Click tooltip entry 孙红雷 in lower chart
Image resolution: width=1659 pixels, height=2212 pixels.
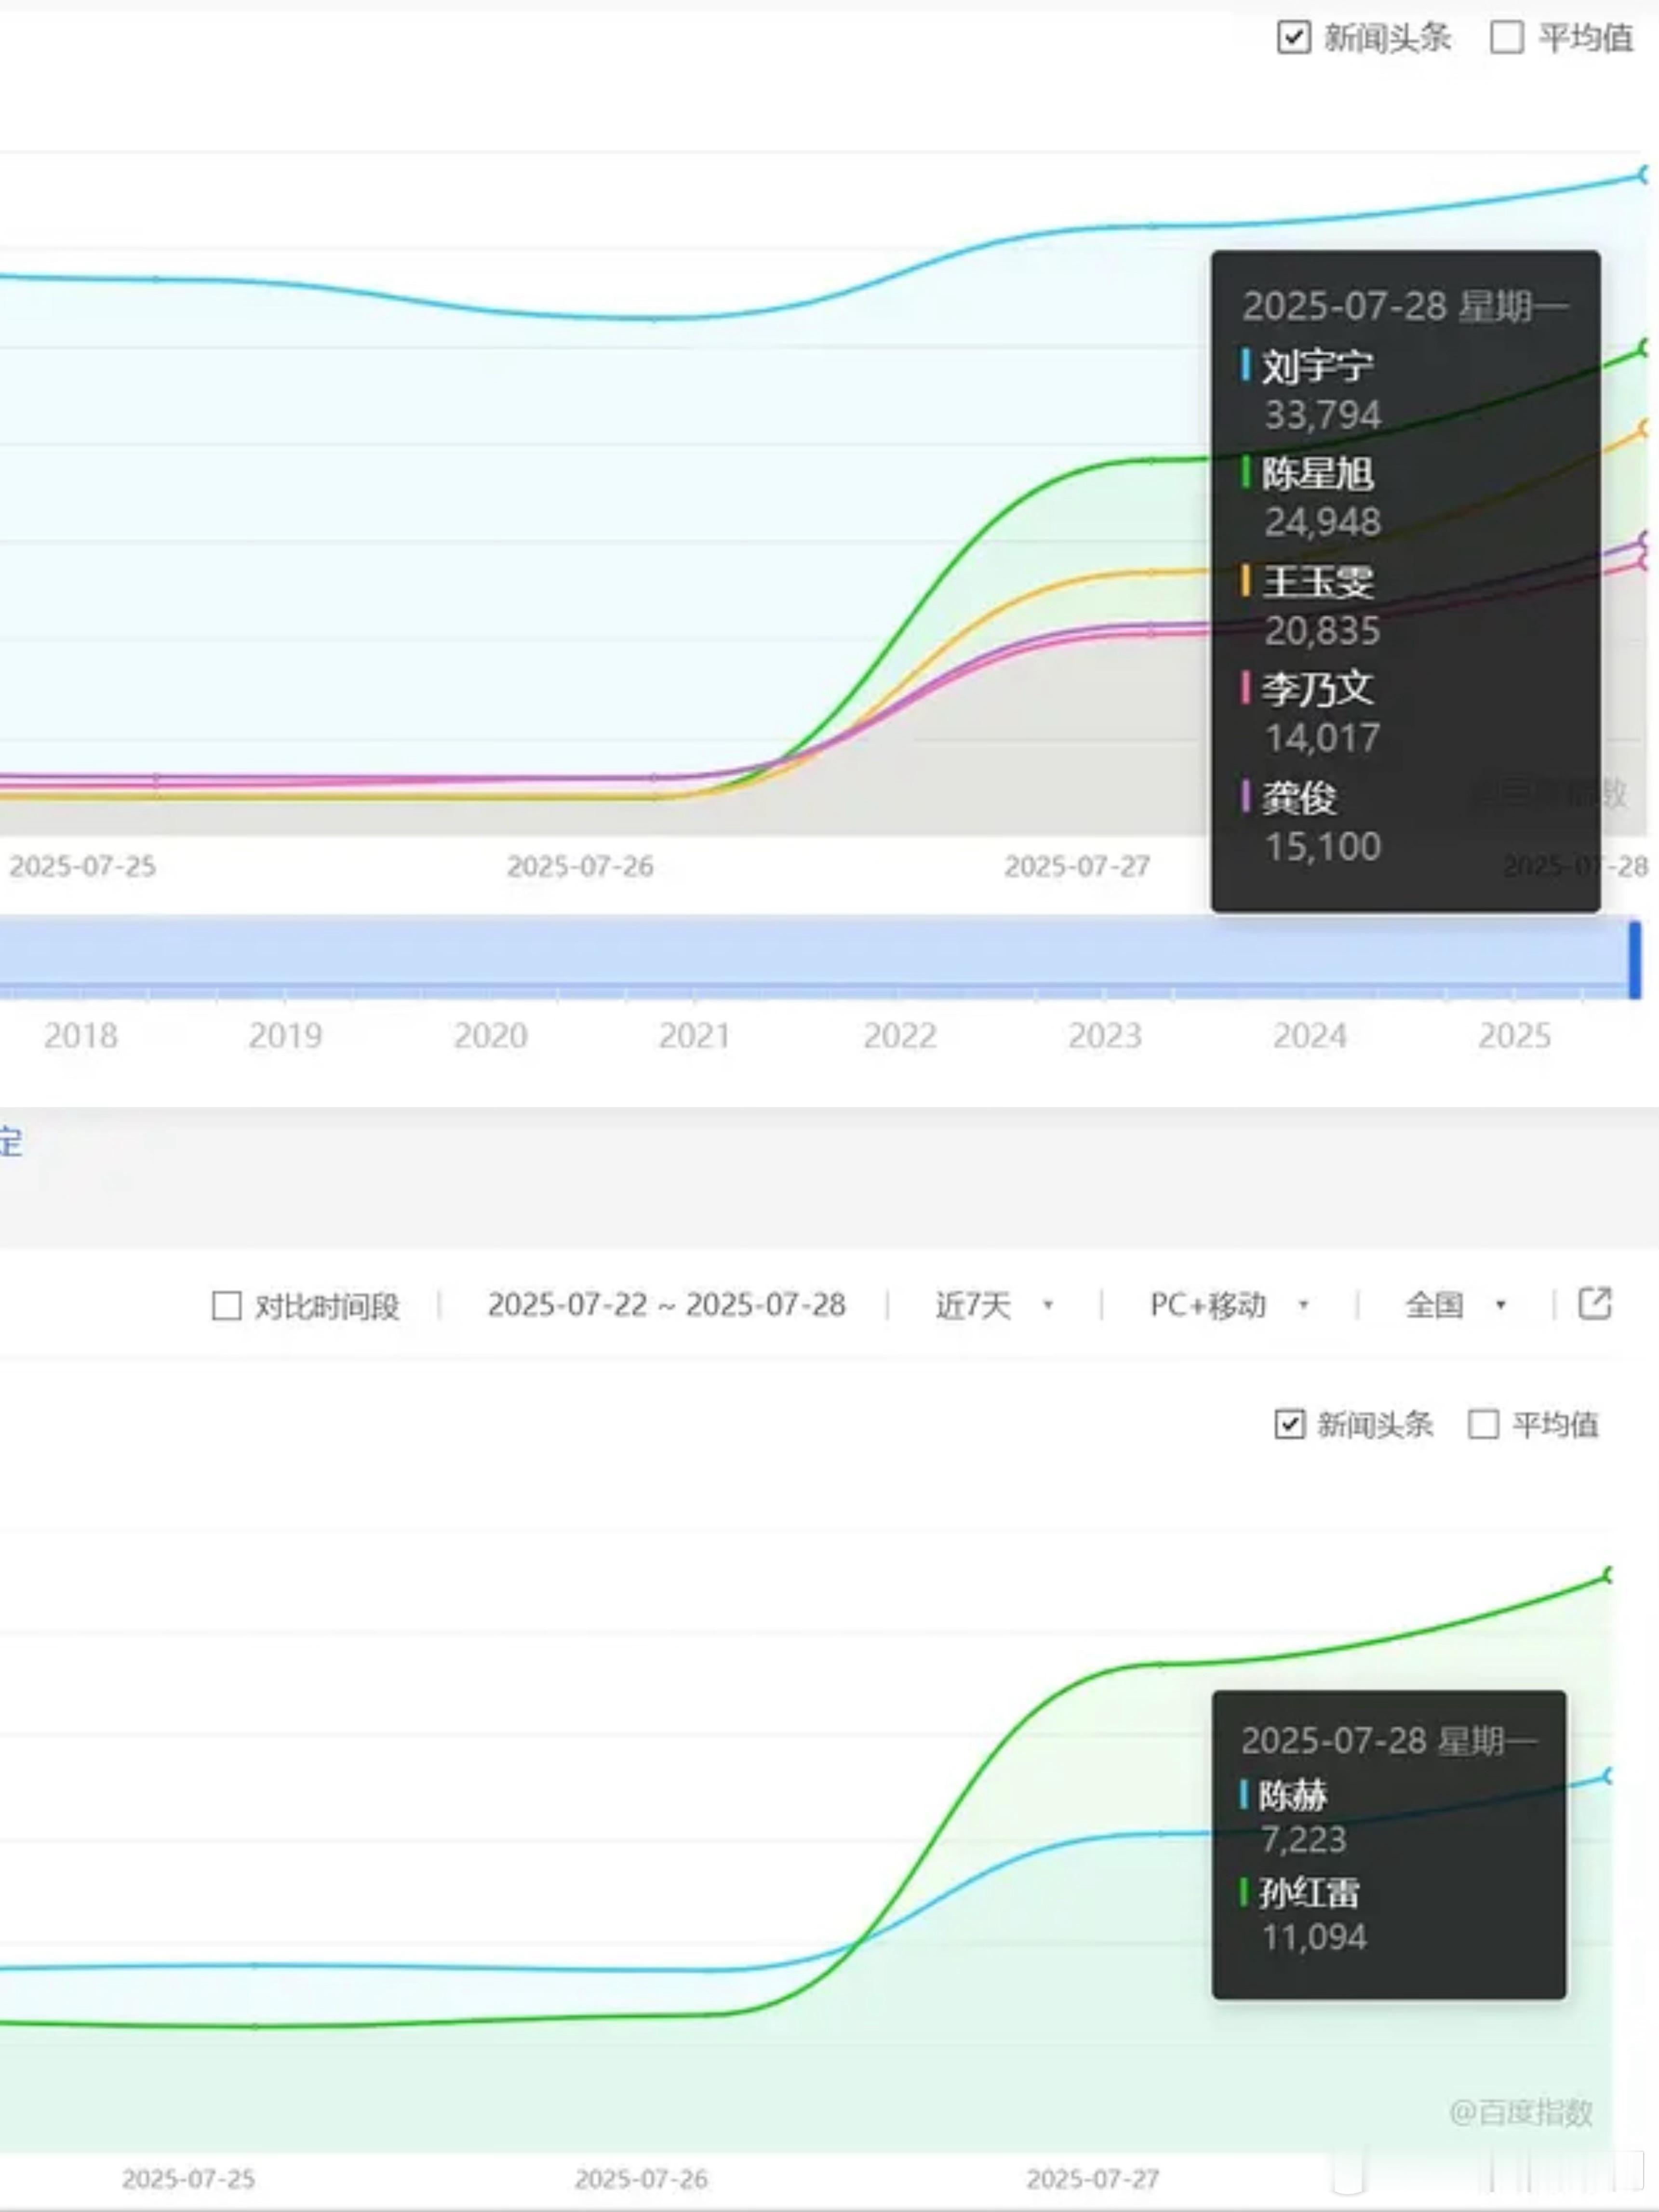point(1308,1893)
